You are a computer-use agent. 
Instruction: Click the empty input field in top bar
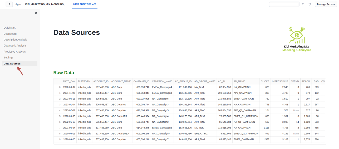(x=284, y=4)
